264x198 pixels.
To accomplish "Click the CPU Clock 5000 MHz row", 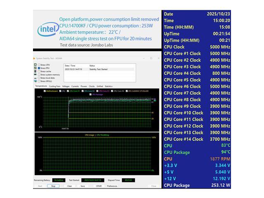I will click(197, 47).
